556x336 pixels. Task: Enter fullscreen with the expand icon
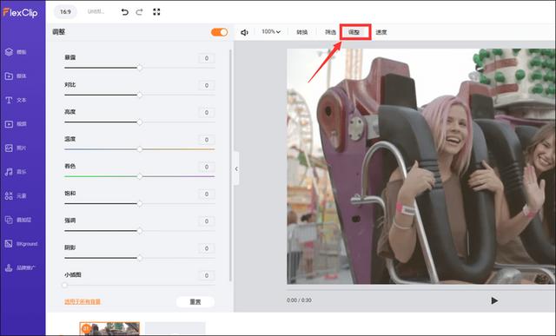tap(156, 12)
